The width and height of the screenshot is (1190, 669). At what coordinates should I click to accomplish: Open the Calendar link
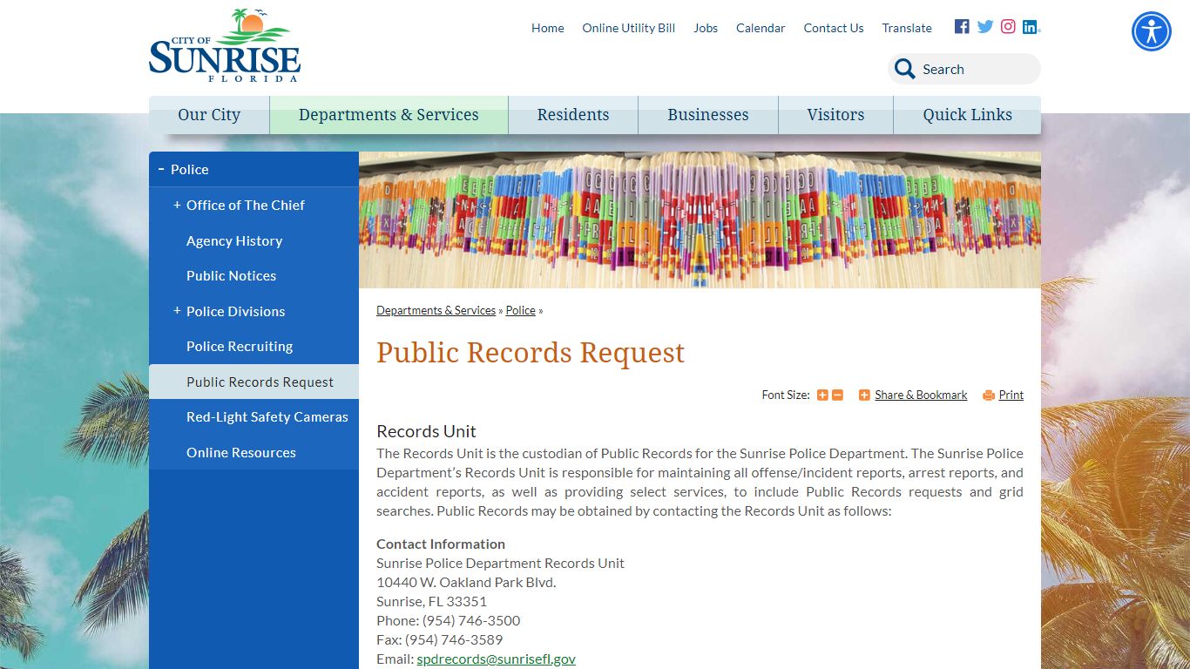tap(761, 28)
